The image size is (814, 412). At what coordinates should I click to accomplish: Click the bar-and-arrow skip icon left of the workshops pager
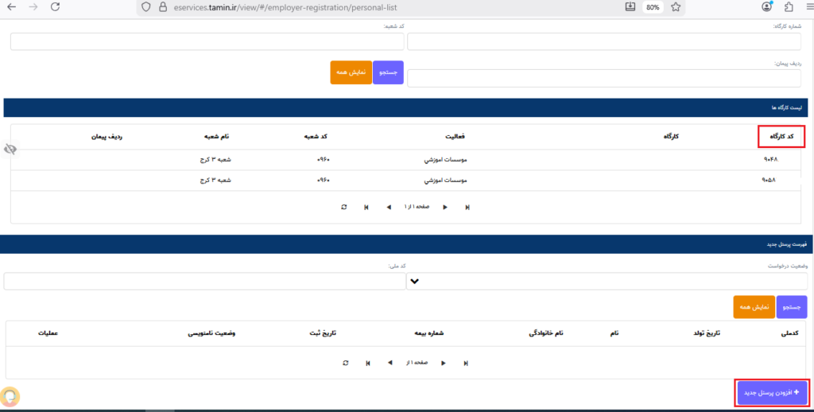point(366,207)
